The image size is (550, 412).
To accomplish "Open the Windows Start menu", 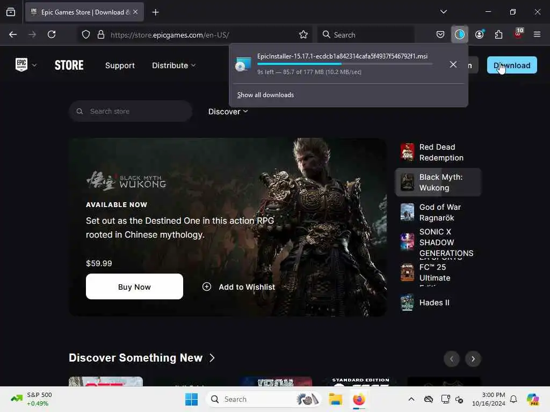I will tap(192, 399).
